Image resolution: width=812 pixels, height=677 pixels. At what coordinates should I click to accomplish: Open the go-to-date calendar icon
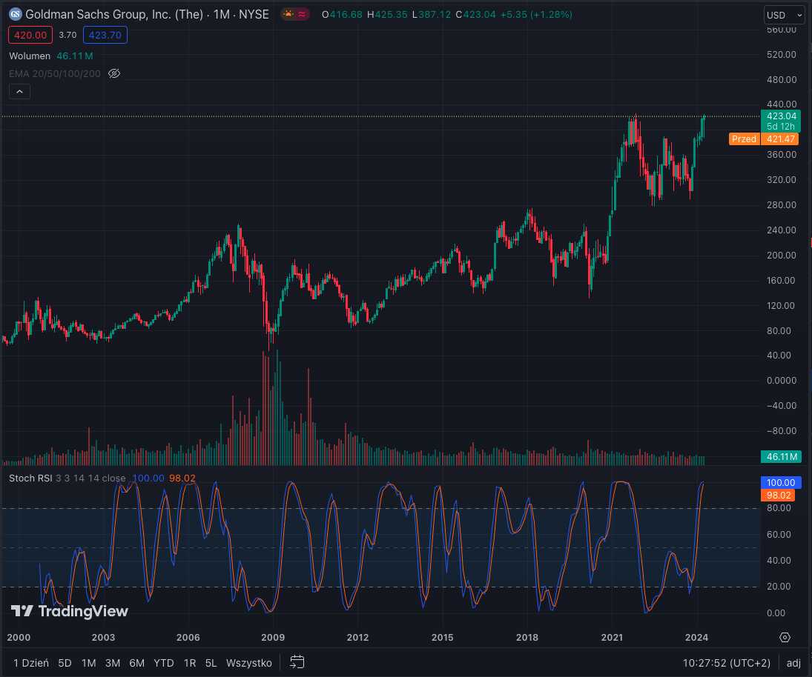point(297,662)
